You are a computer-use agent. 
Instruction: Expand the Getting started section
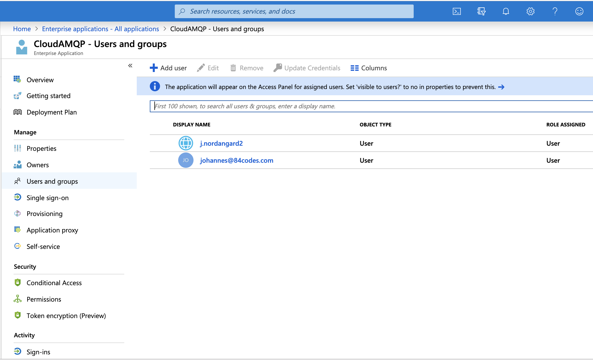[x=48, y=96]
